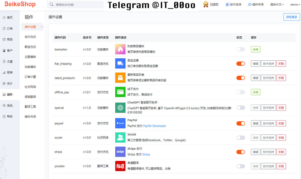301x179 pixels.
Task: Disable the flat_shipping status switch
Action: point(241,64)
